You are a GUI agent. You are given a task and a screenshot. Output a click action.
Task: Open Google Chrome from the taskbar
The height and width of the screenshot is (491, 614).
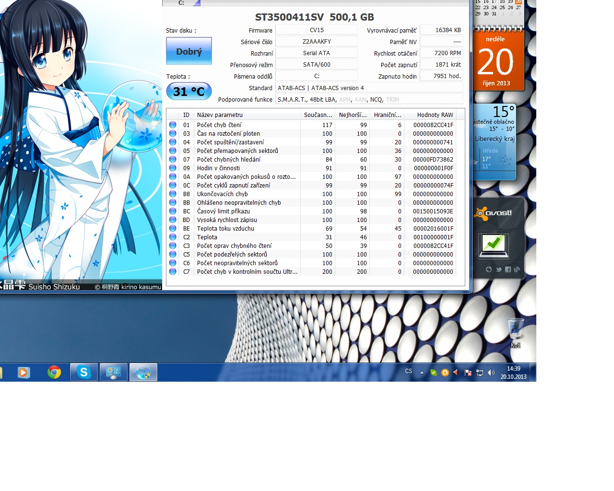pyautogui.click(x=54, y=372)
